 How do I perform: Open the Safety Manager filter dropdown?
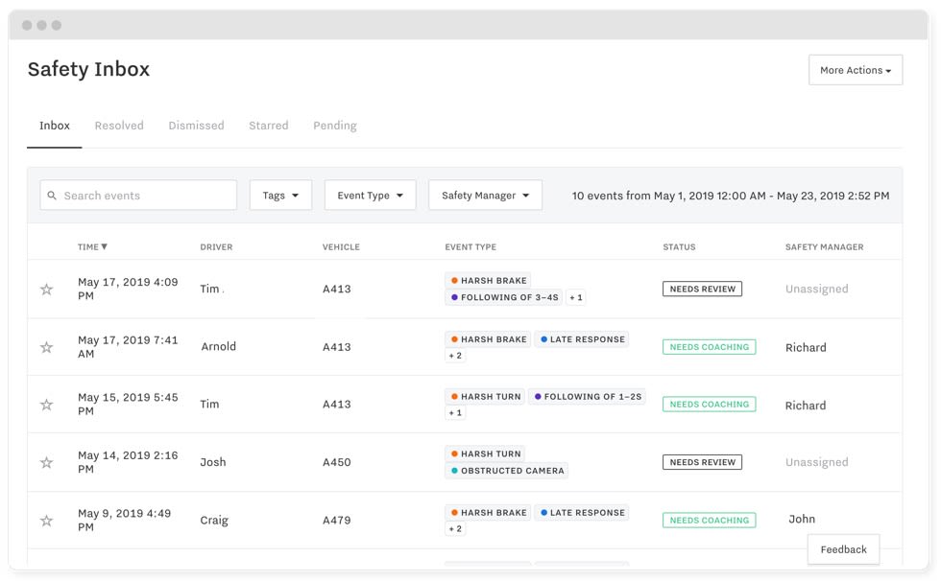486,196
